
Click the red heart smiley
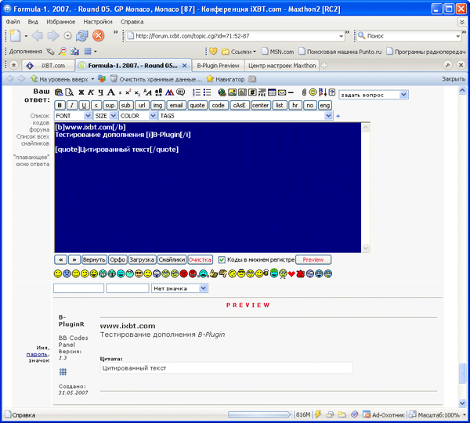pos(291,273)
